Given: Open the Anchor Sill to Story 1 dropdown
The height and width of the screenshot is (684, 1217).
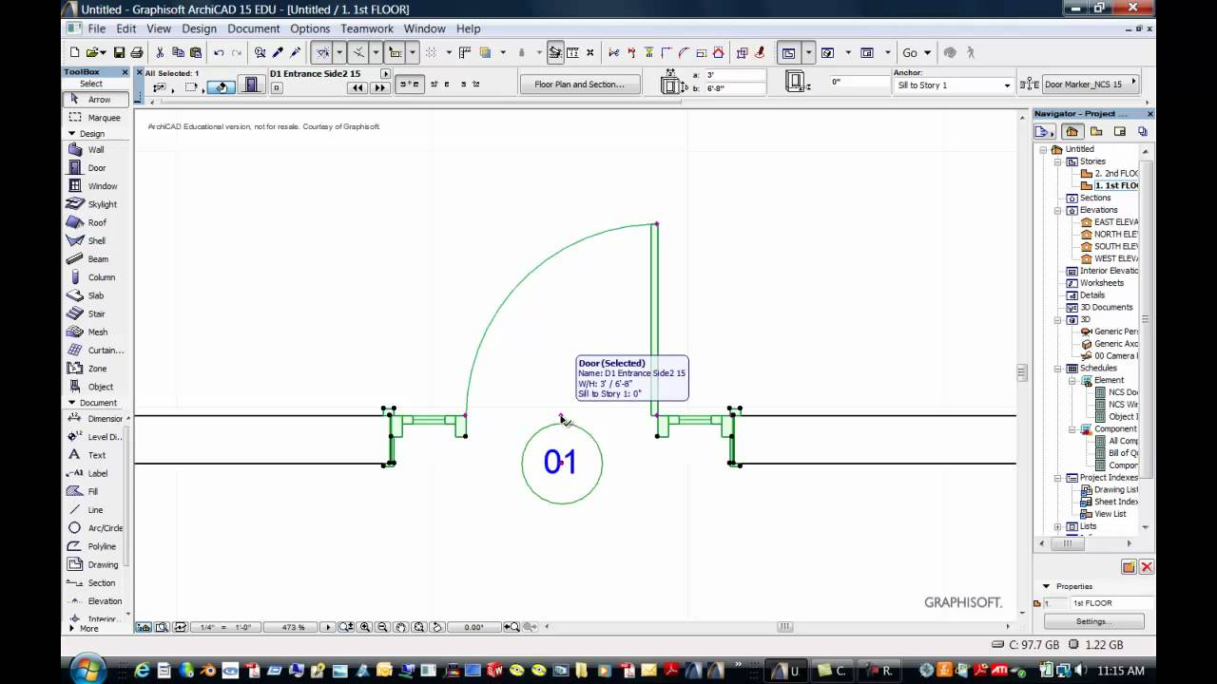Looking at the screenshot, I should point(954,85).
